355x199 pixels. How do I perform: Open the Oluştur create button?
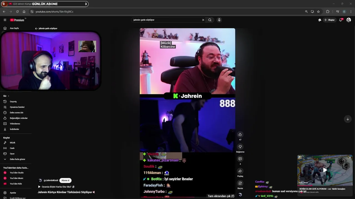click(329, 20)
